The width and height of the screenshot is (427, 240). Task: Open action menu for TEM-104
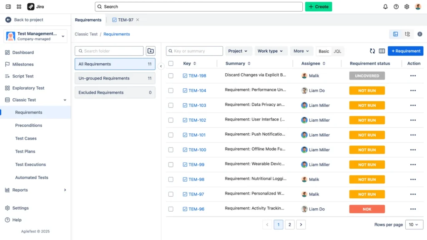click(x=413, y=90)
